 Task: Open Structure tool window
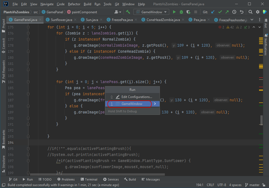3,164
